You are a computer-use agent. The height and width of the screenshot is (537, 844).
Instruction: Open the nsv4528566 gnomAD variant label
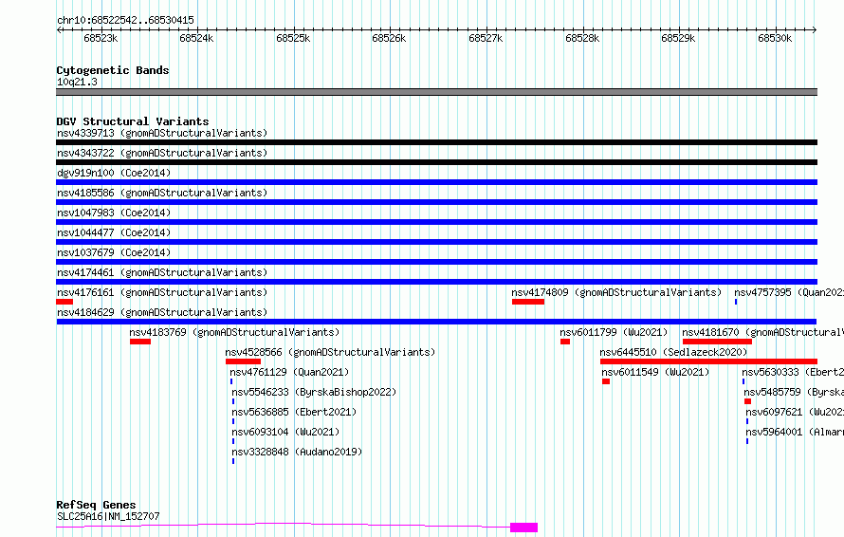[x=330, y=352]
